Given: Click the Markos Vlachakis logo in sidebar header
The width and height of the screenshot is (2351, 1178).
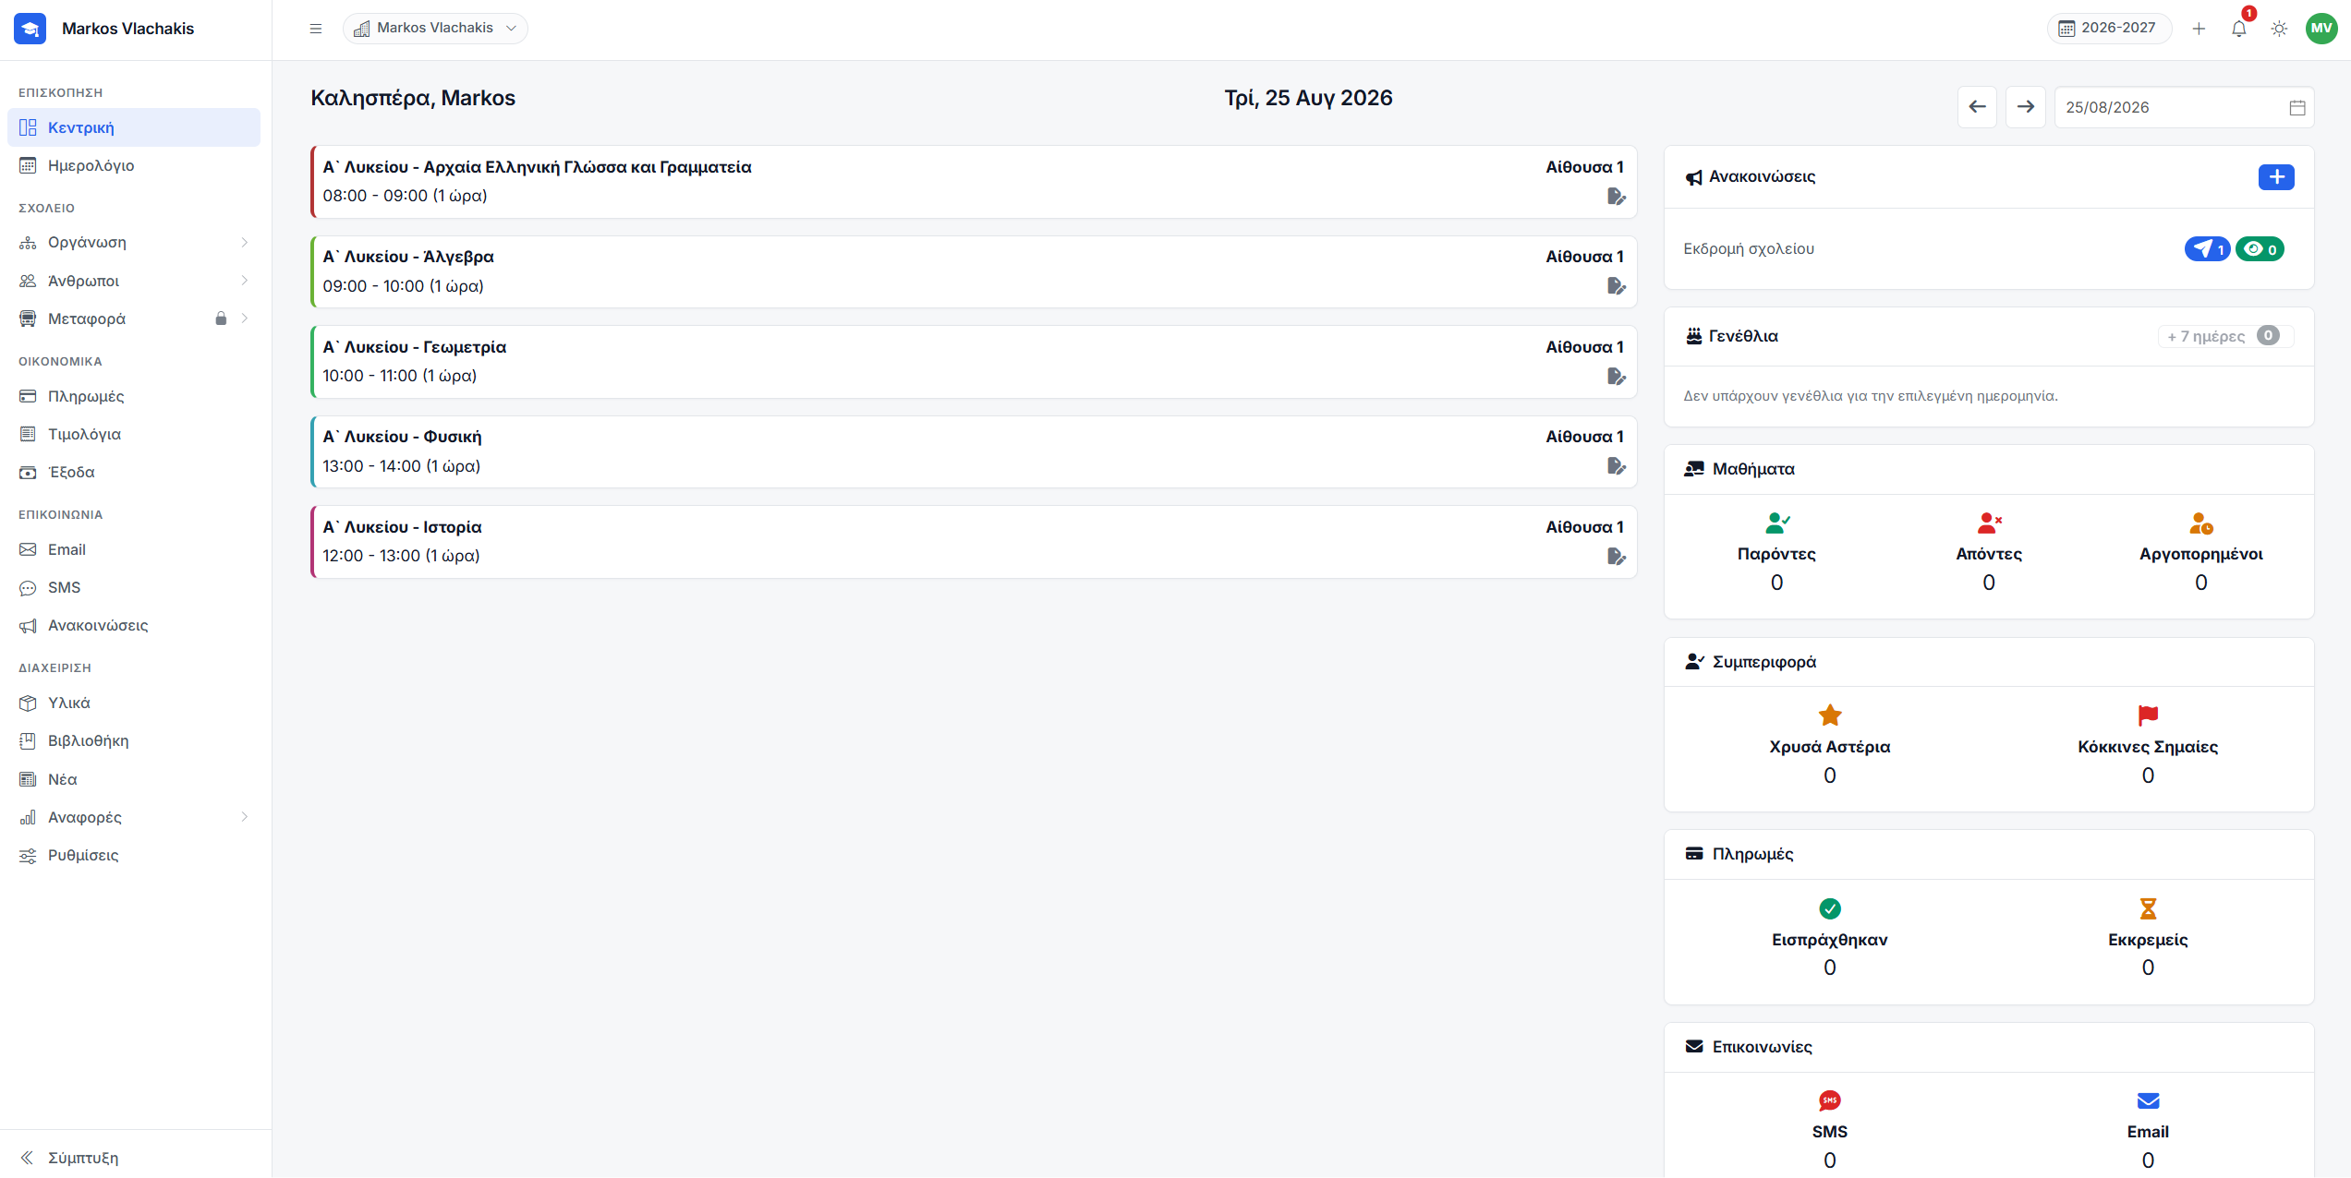Looking at the screenshot, I should pyautogui.click(x=30, y=29).
